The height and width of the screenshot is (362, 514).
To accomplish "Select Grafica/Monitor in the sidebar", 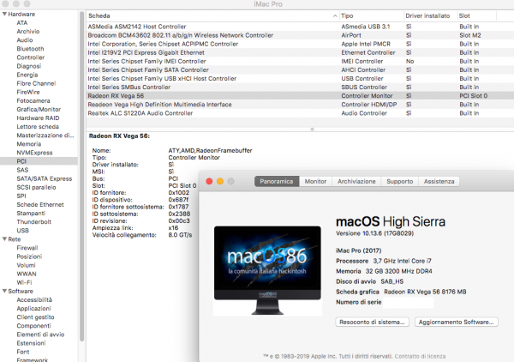I will point(39,109).
